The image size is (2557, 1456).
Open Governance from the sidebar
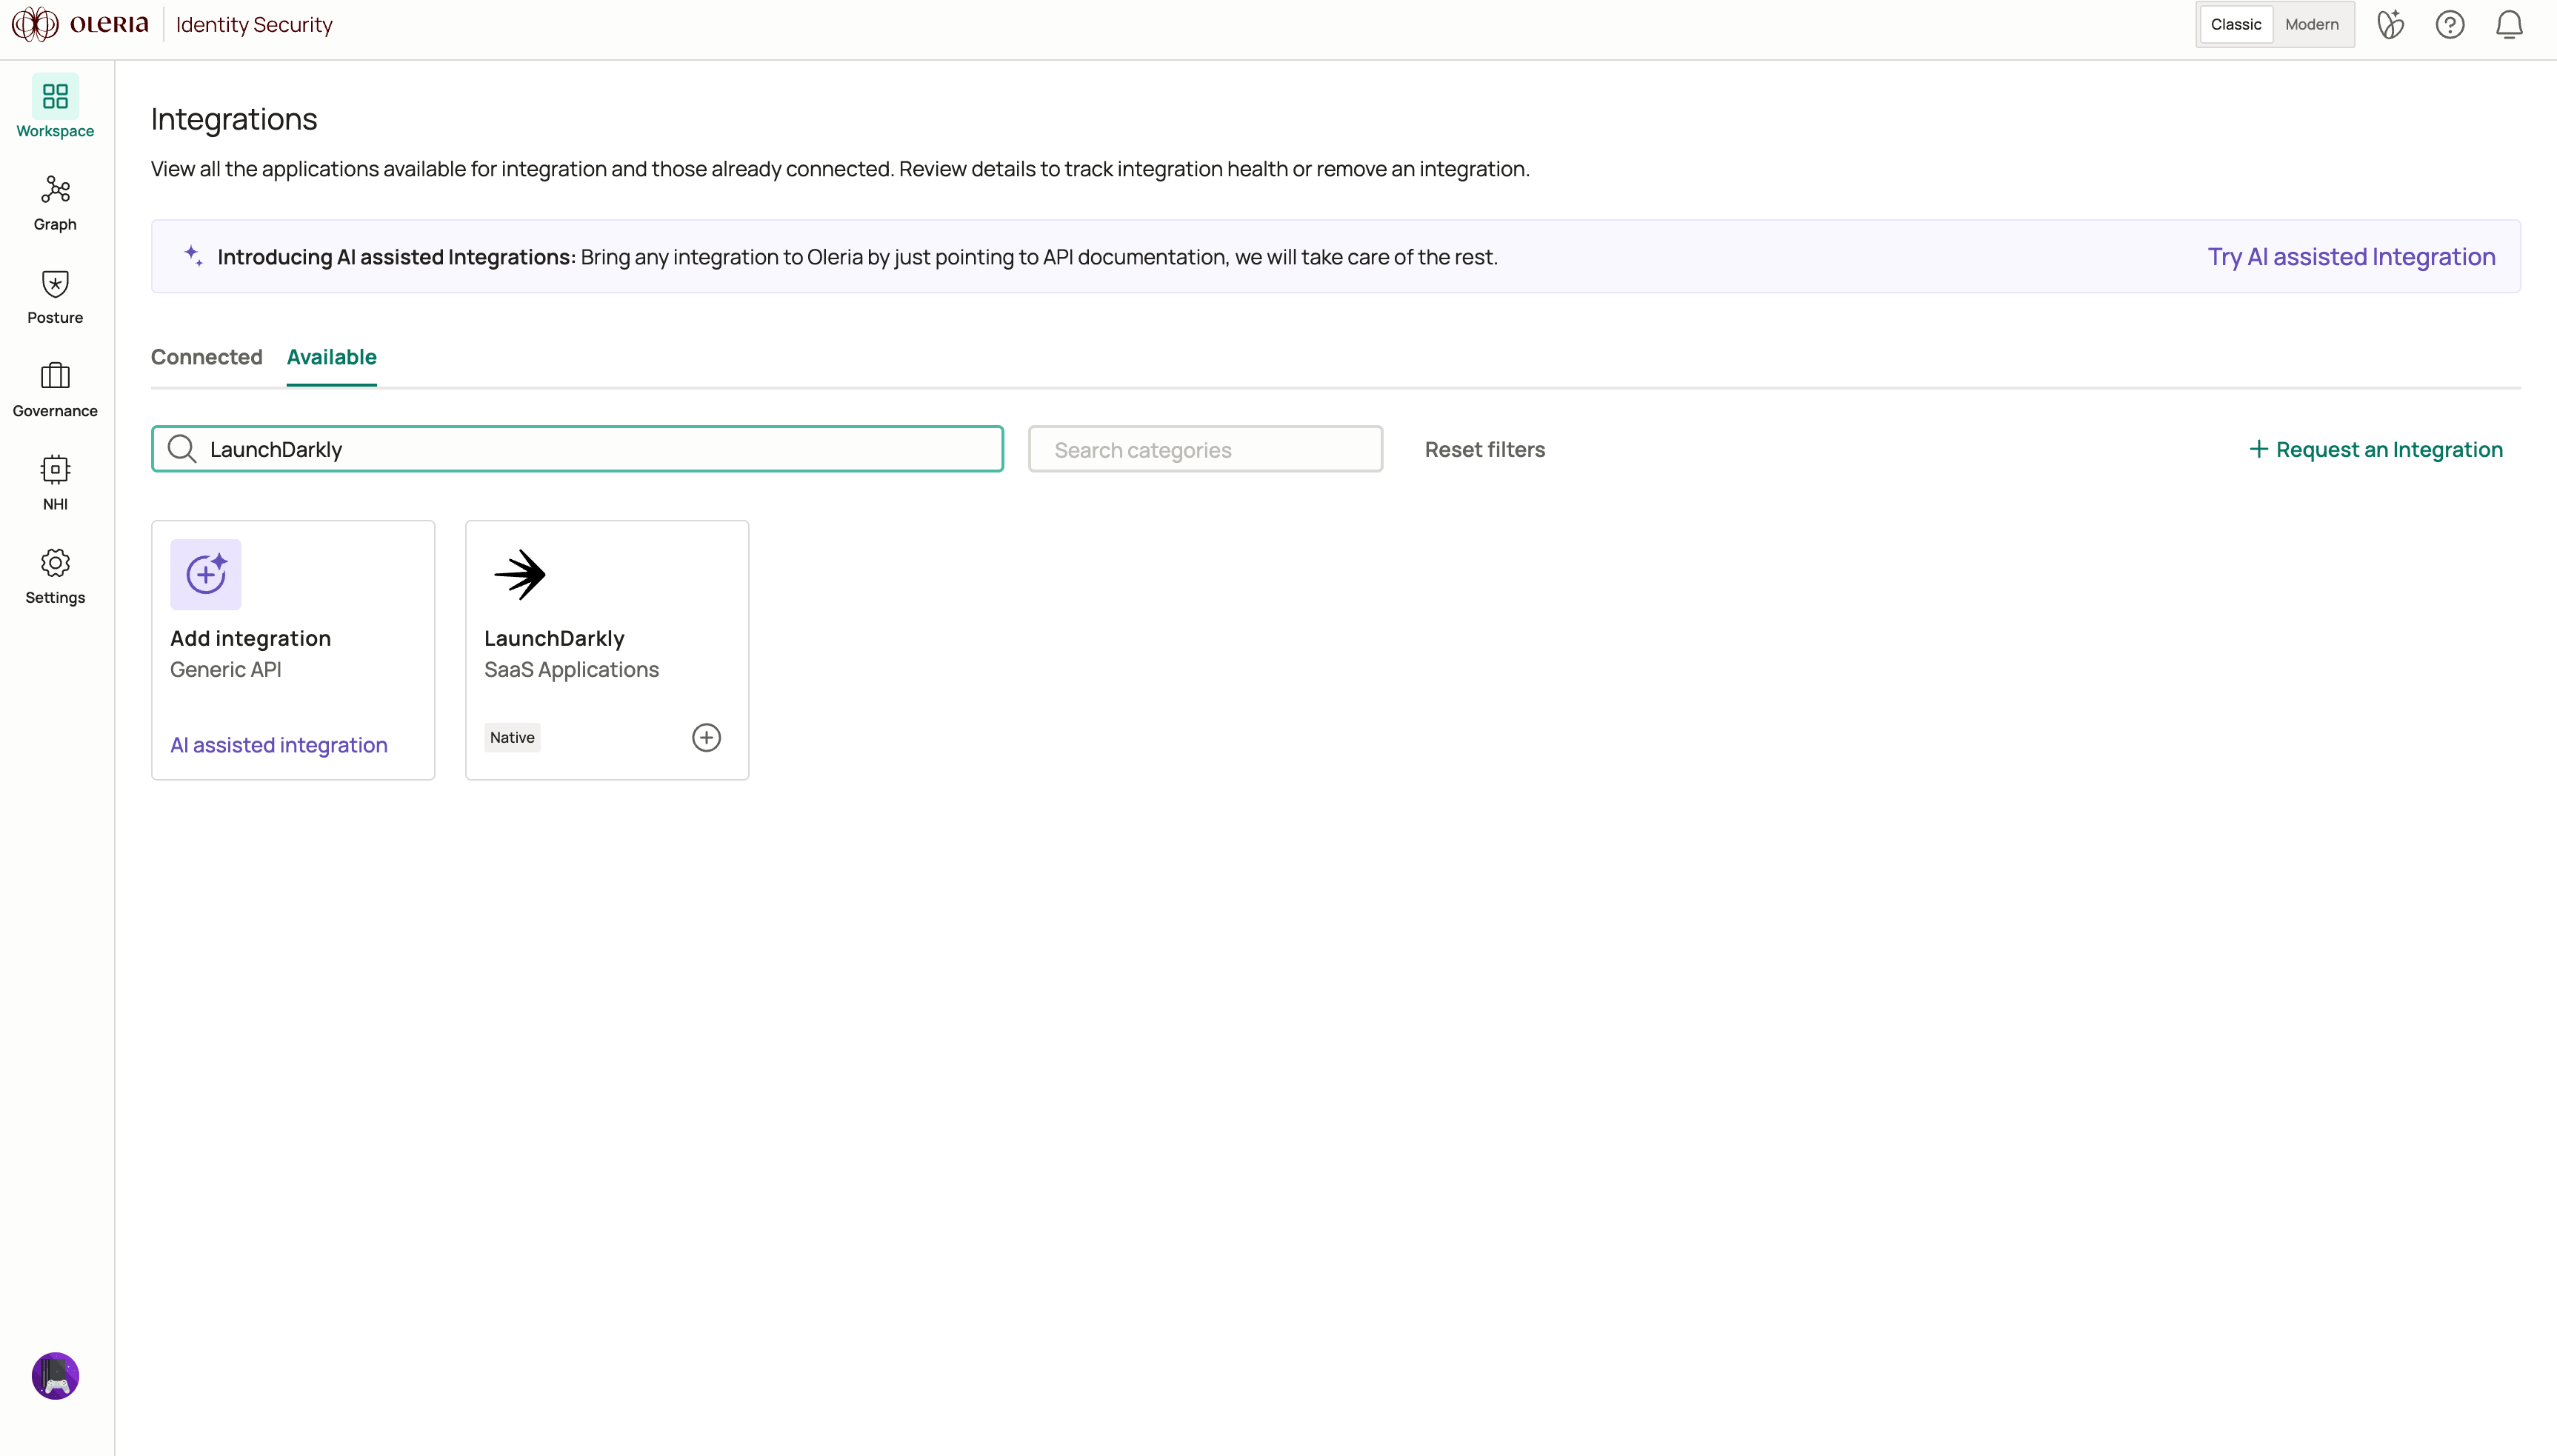point(55,390)
